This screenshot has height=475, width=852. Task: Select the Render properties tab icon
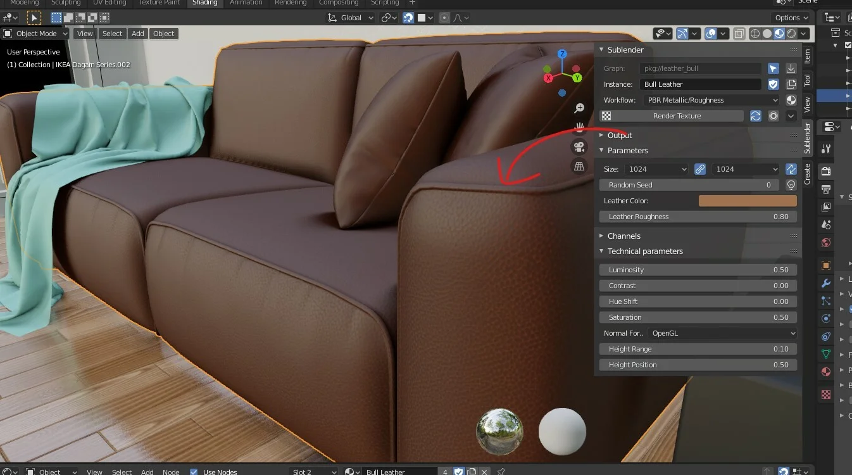coord(825,170)
